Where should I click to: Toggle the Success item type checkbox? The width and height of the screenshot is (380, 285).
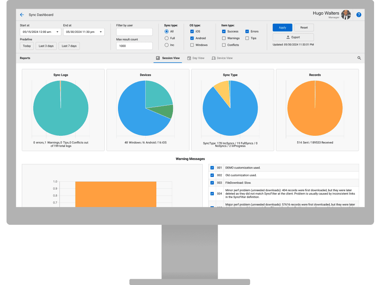[224, 32]
